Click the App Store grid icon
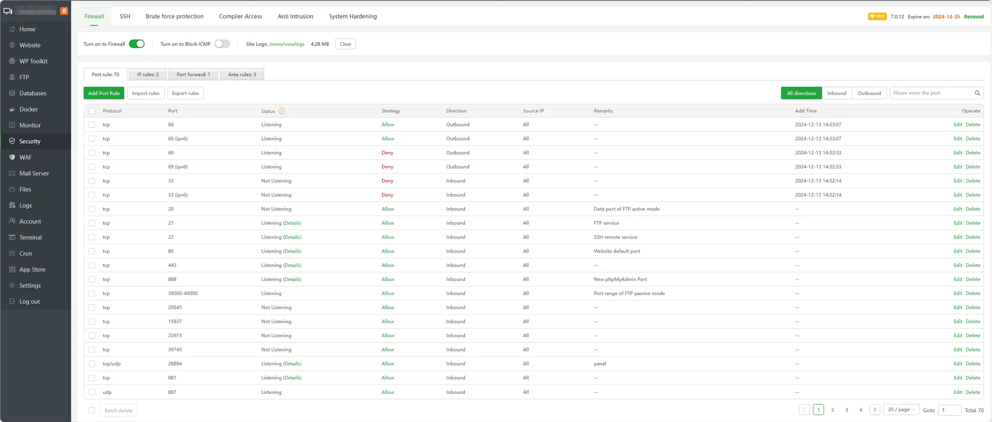Screen dimensions: 992x422 (12, 269)
